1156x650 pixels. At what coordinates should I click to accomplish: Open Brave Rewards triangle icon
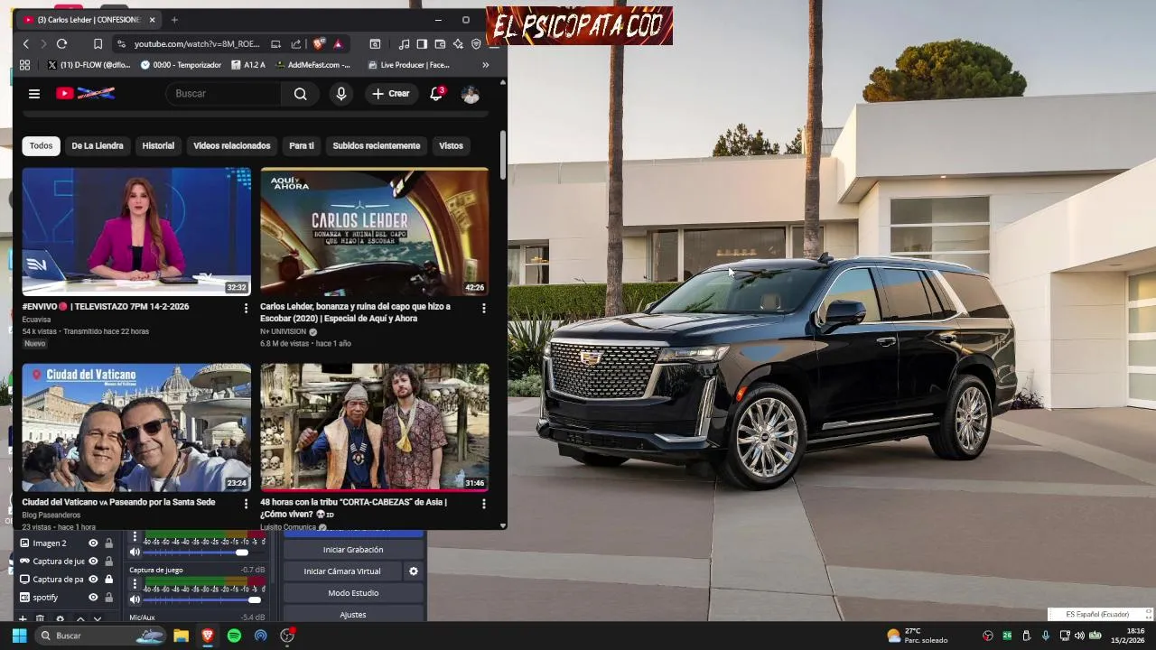(x=338, y=43)
